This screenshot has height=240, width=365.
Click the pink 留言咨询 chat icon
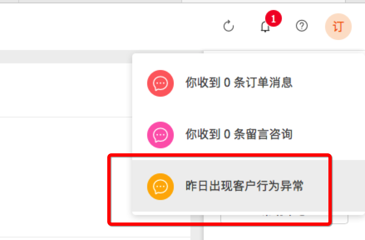[160, 135]
